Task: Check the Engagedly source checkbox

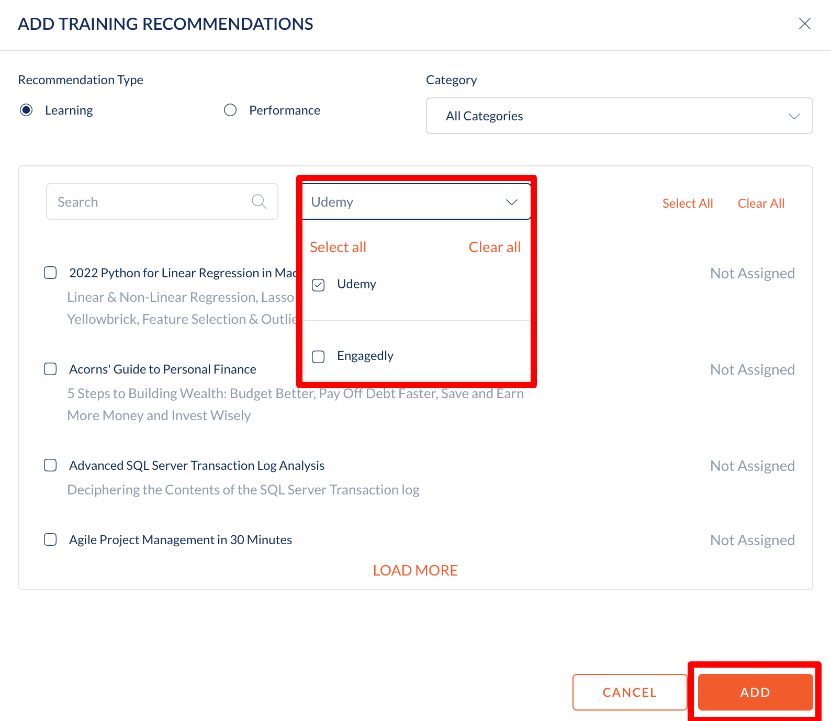Action: [x=318, y=356]
